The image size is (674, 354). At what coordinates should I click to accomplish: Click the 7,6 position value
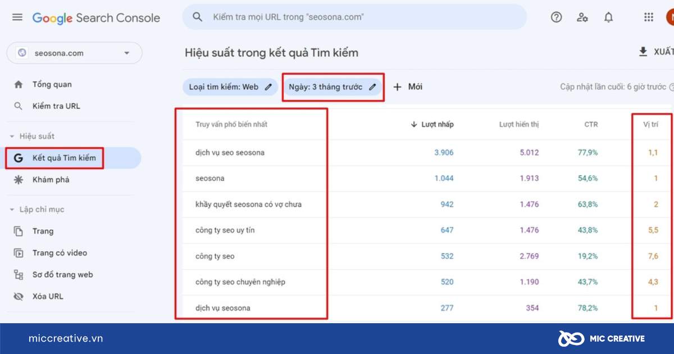(x=653, y=256)
